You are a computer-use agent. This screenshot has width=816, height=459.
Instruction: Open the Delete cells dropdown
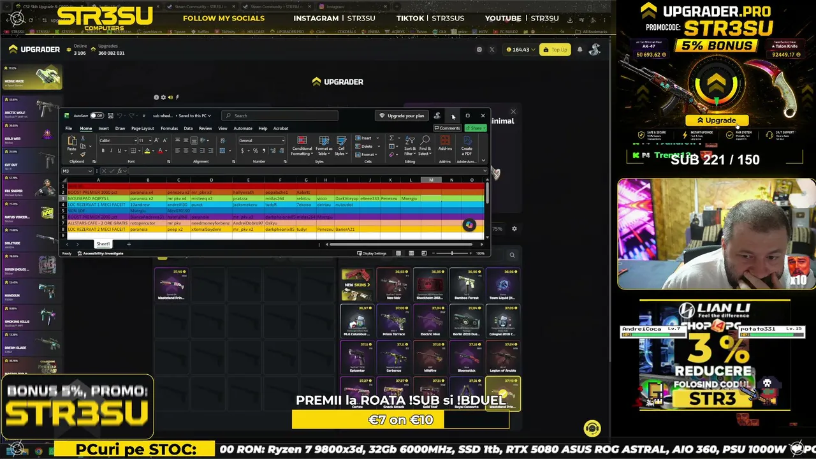[367, 146]
